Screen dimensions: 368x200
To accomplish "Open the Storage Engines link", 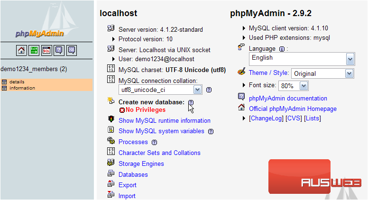I will click(x=141, y=164).
